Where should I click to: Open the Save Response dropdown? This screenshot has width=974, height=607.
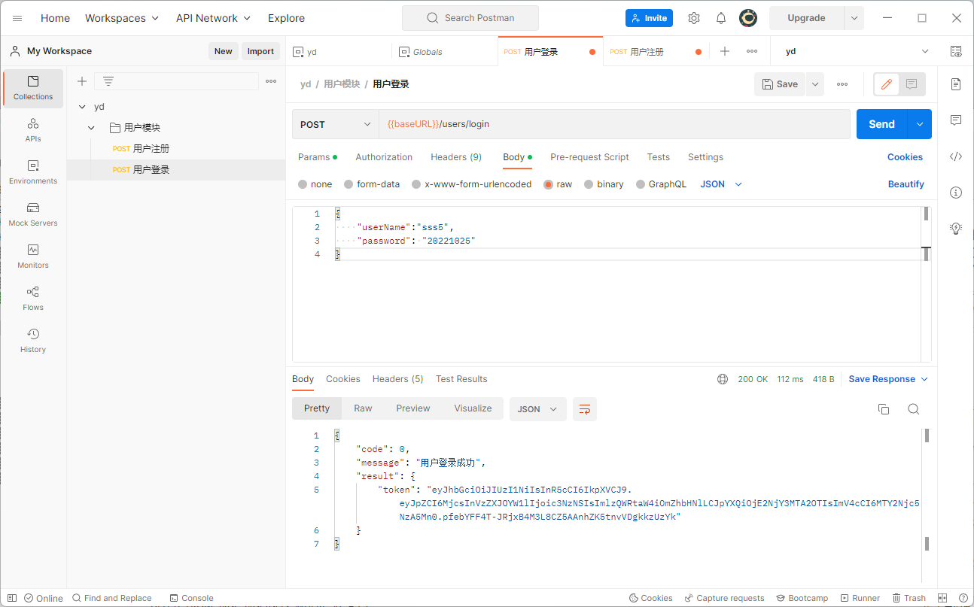[x=888, y=379]
